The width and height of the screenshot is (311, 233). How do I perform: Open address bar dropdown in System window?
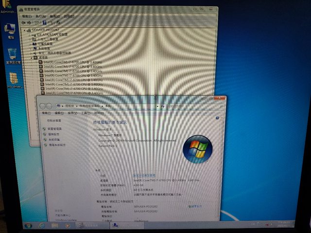(x=156, y=105)
